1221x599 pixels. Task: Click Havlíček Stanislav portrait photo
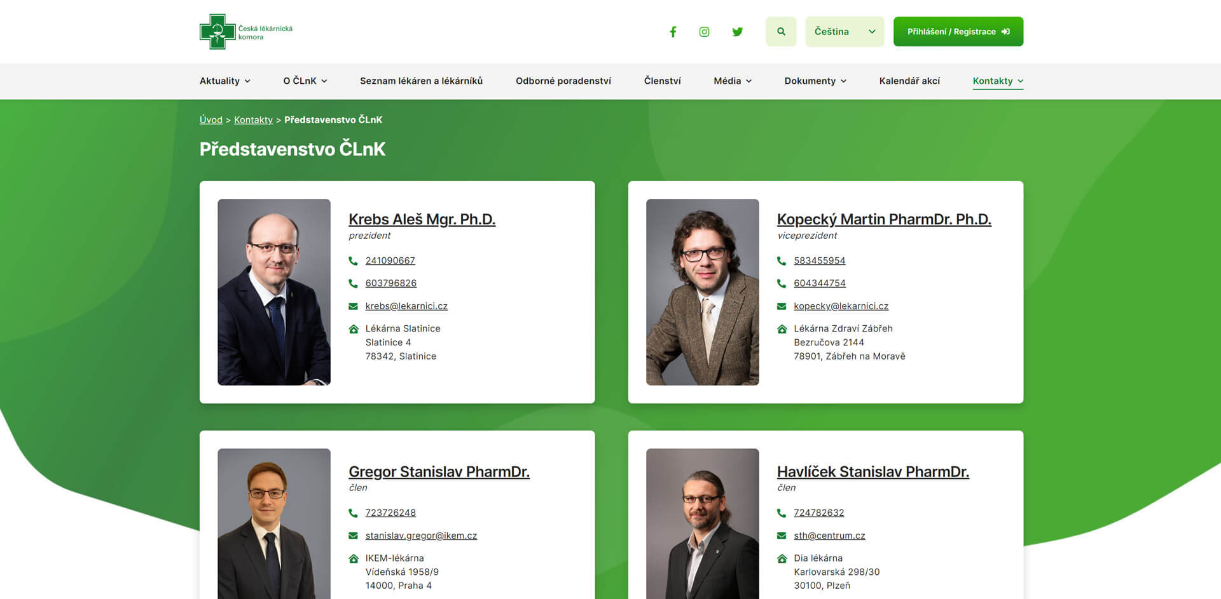(x=703, y=524)
